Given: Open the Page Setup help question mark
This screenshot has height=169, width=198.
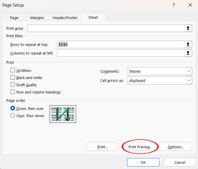Looking at the screenshot, I should point(174,5).
